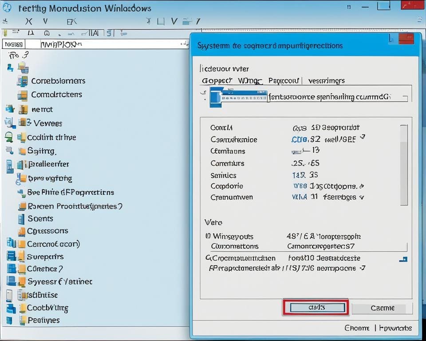Screen dimensions: 426x341
Task: Click the folder icon beside "Cônehca 7"
Action: (22, 269)
